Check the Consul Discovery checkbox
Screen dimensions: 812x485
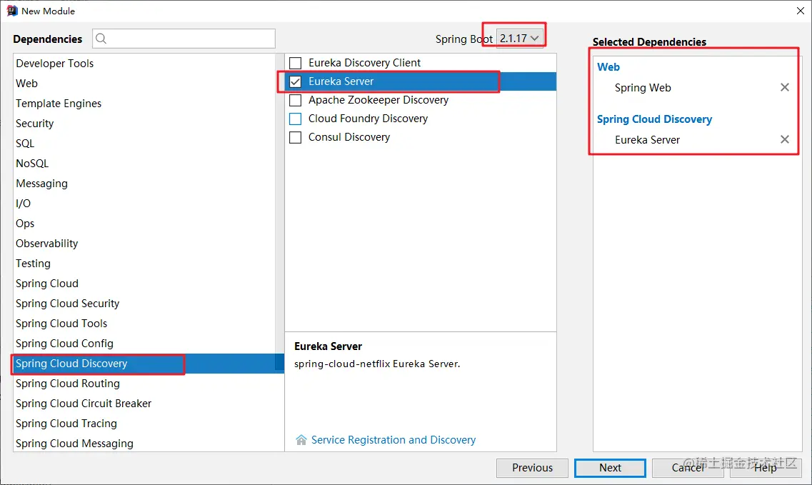pos(295,138)
